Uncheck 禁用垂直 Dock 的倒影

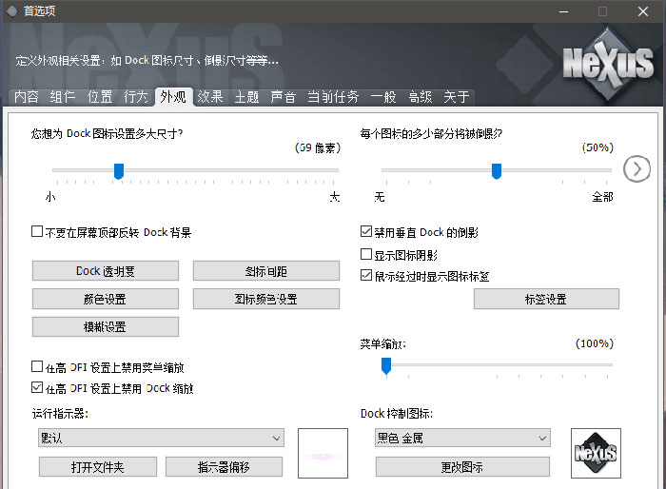pos(365,231)
